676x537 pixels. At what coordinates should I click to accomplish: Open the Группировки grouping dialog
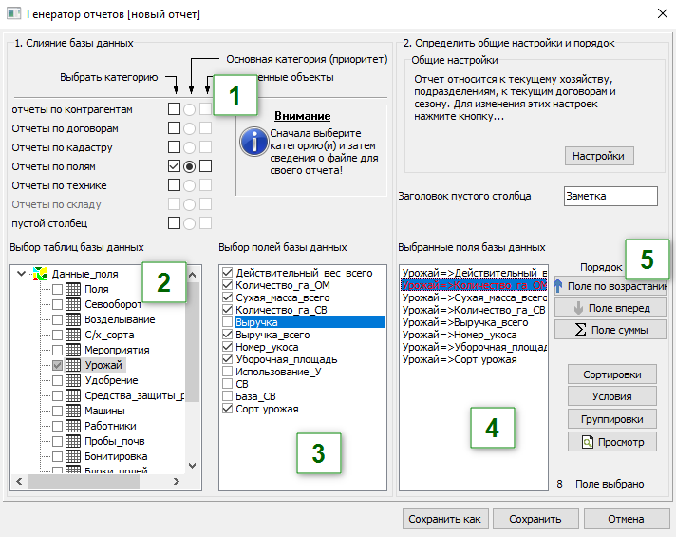coord(612,419)
